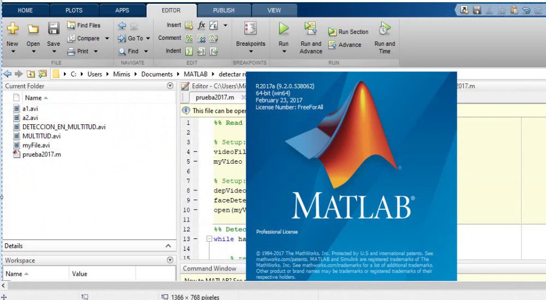
Task: Click the Run and Time stopwatch icon
Action: click(x=384, y=28)
